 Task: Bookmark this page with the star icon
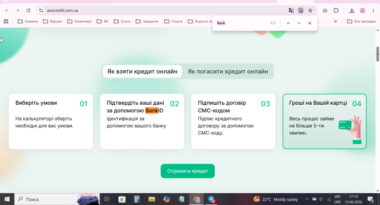[x=310, y=10]
